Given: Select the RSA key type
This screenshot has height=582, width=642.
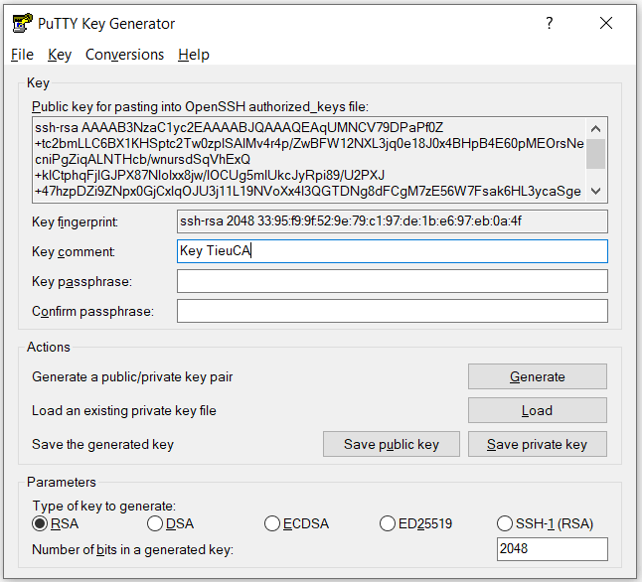Looking at the screenshot, I should [x=56, y=523].
